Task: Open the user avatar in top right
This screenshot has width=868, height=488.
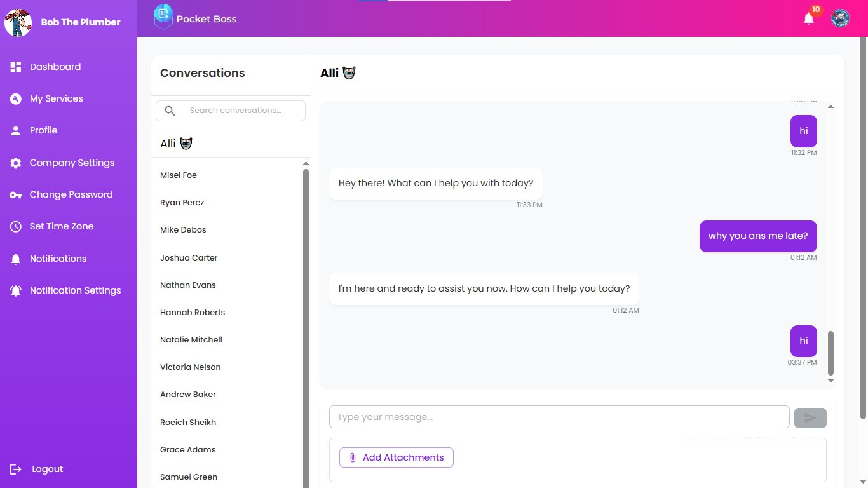Action: [x=840, y=18]
